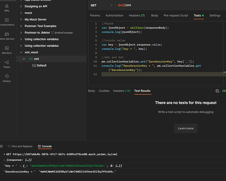
Task: Click the example icon next to Default
Action: 34,66
